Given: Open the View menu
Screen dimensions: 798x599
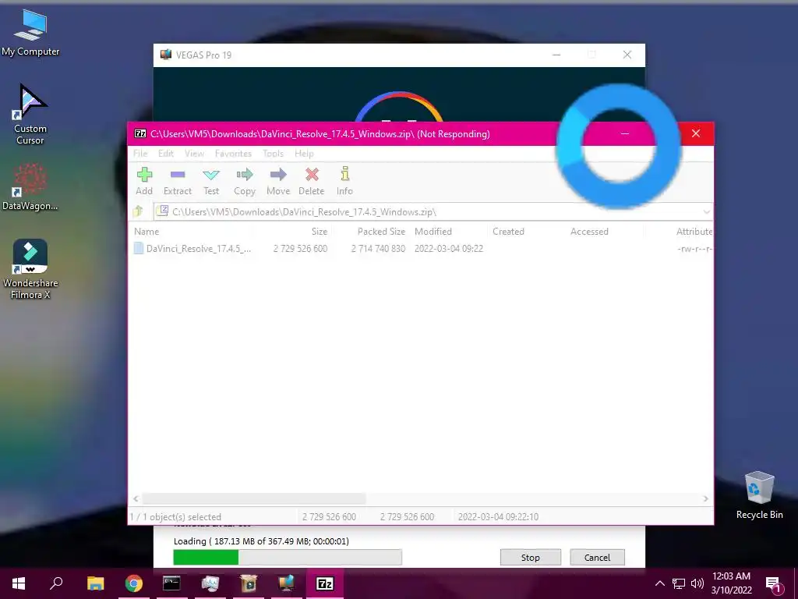Looking at the screenshot, I should point(194,154).
